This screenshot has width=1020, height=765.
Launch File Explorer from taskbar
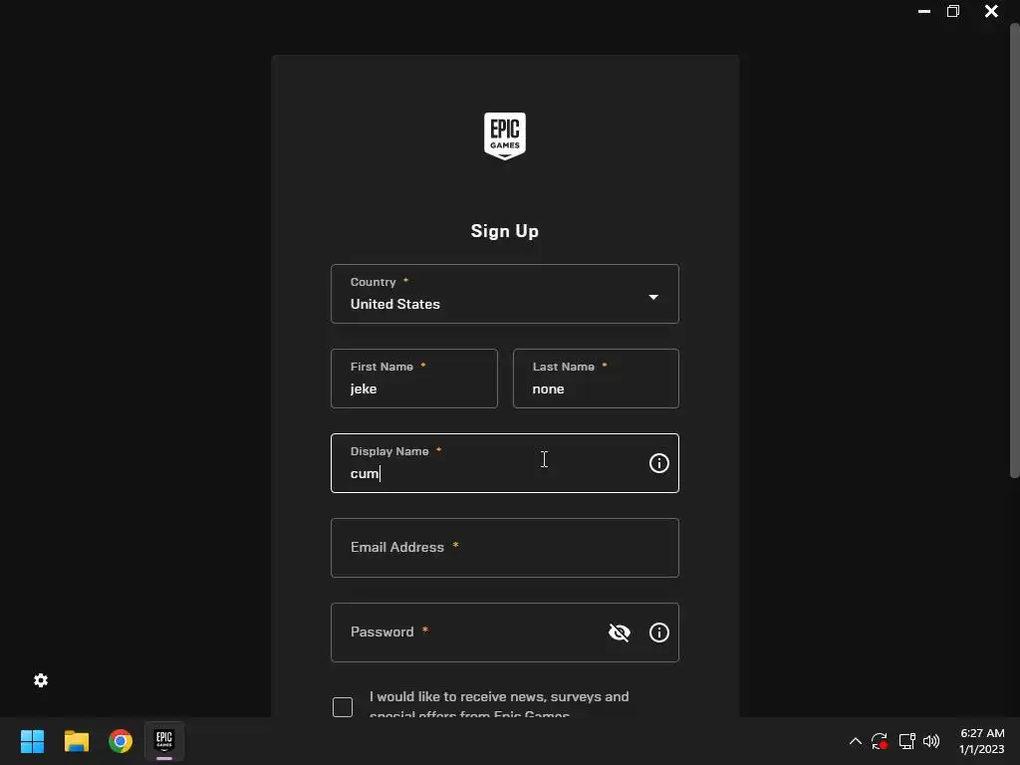76,741
